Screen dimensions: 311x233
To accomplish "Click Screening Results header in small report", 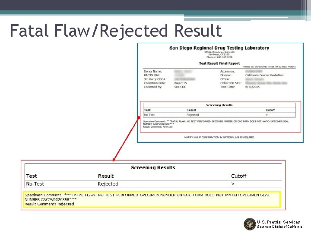I will coord(219,105).
